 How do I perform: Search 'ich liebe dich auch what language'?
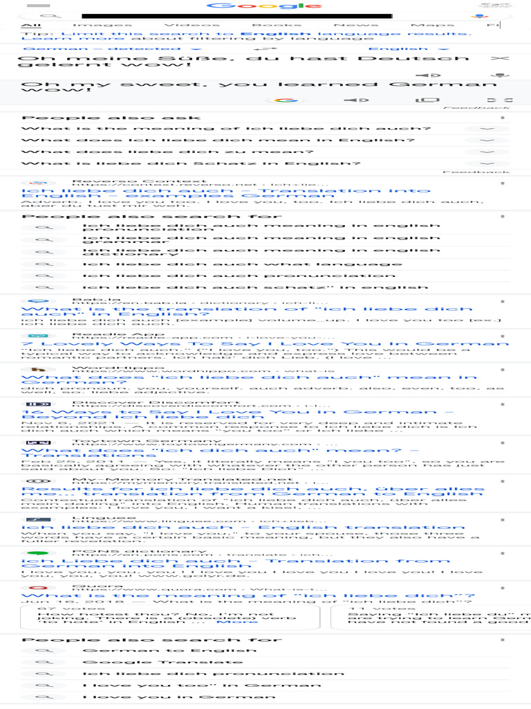click(242, 264)
